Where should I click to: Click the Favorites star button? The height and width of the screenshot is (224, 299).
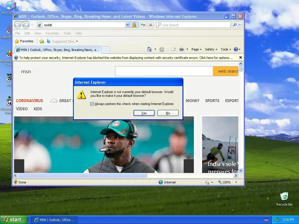click(24, 41)
